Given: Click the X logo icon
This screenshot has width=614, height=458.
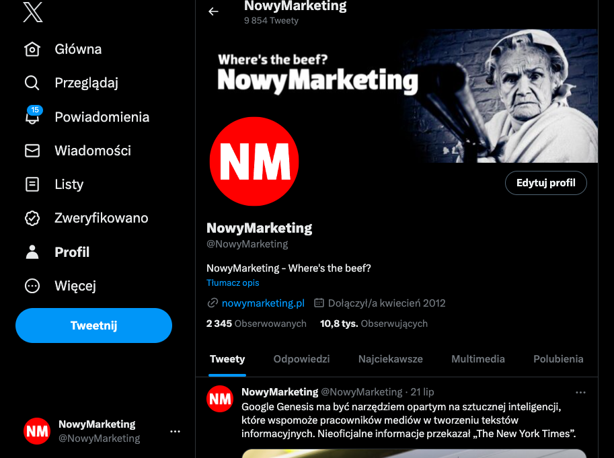Looking at the screenshot, I should pos(32,12).
